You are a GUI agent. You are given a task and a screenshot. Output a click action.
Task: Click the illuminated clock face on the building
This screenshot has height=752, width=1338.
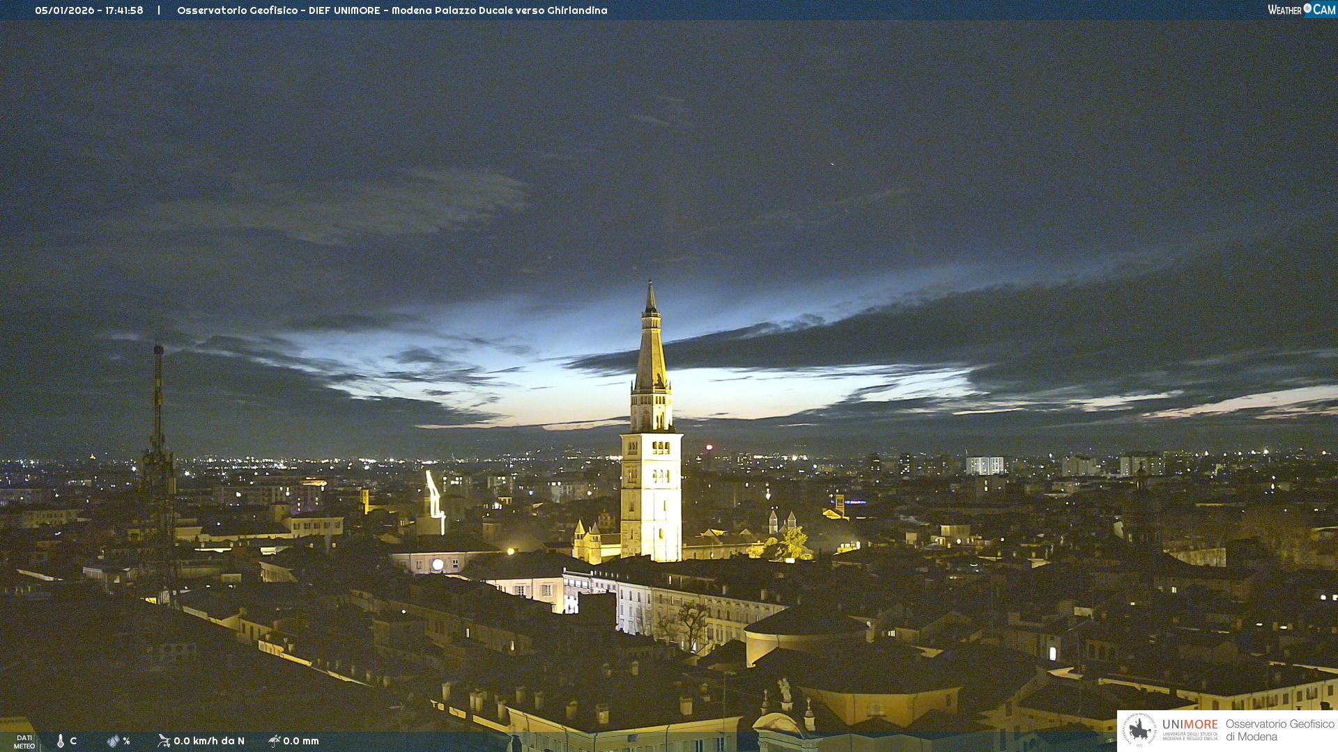point(438,565)
